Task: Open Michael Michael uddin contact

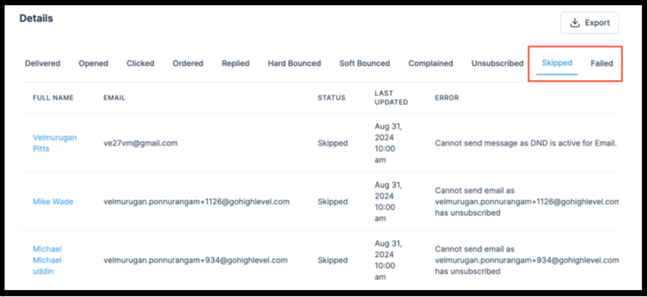Action: click(x=48, y=260)
